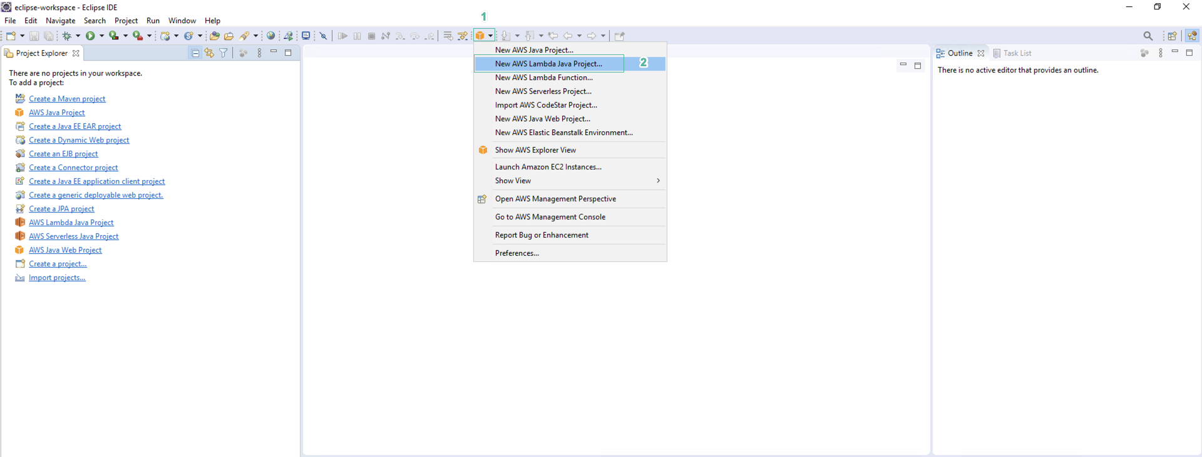The height and width of the screenshot is (457, 1202).
Task: Click AWS Lambda Java Project link
Action: pos(71,223)
